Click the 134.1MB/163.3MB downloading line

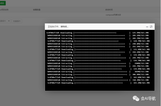(x=99, y=55)
